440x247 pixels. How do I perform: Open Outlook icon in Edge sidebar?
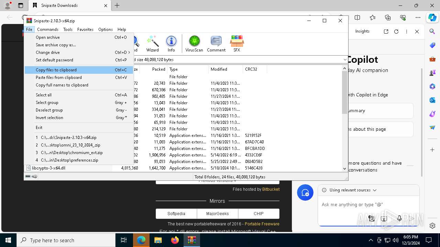tap(432, 100)
